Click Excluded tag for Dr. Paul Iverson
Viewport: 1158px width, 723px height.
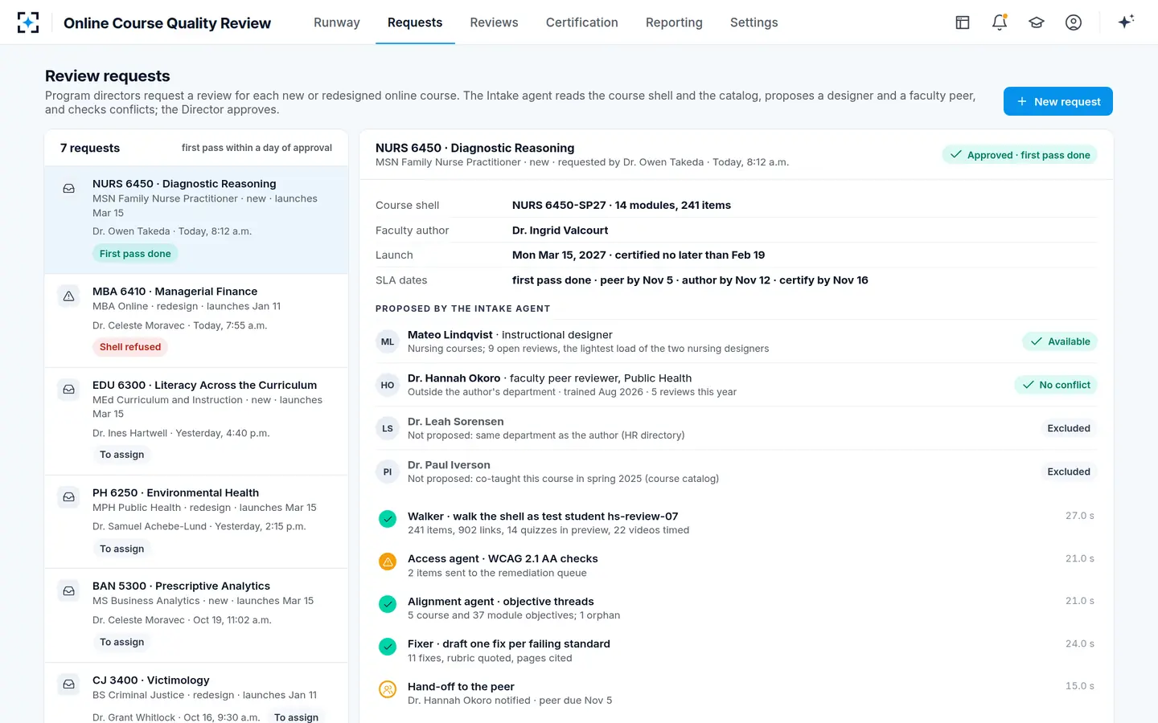(1069, 472)
